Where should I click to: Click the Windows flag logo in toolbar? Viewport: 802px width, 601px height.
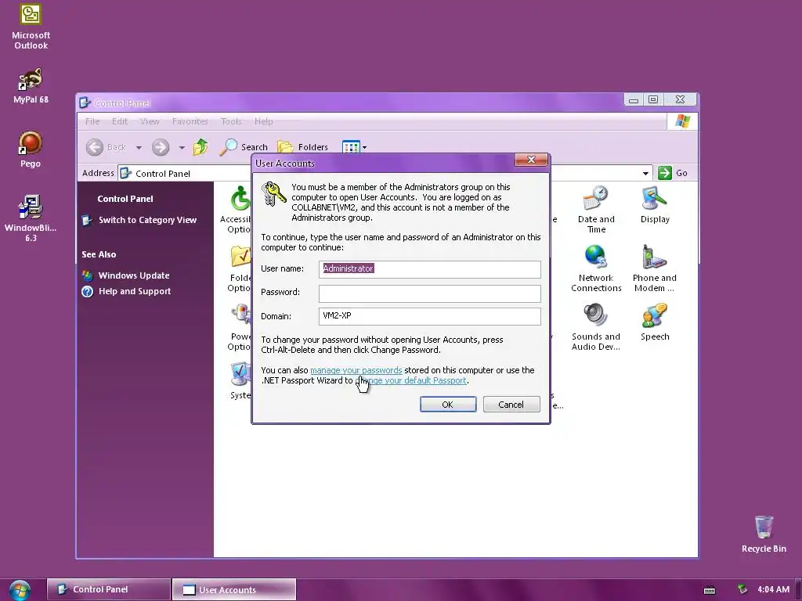[682, 121]
